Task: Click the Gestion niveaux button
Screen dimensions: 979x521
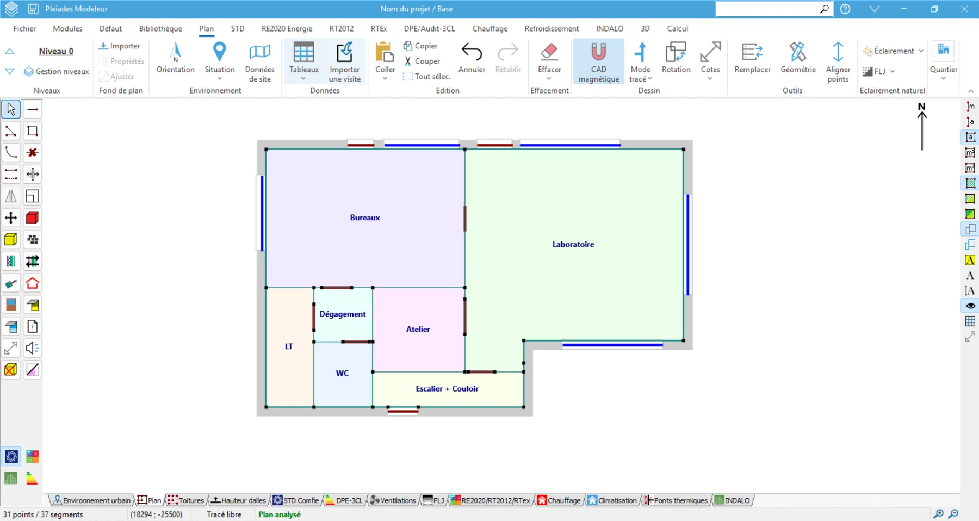Action: [x=57, y=71]
